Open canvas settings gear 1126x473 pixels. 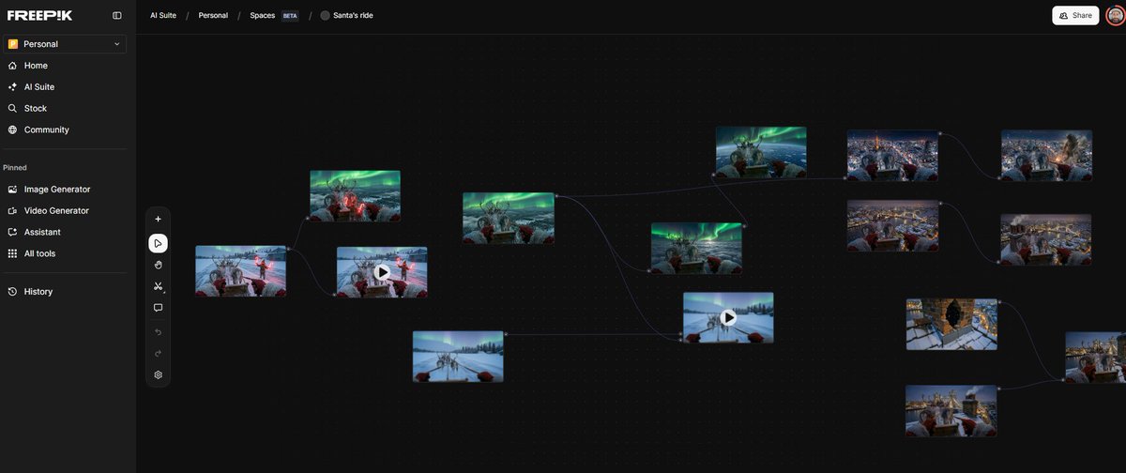pyautogui.click(x=158, y=374)
